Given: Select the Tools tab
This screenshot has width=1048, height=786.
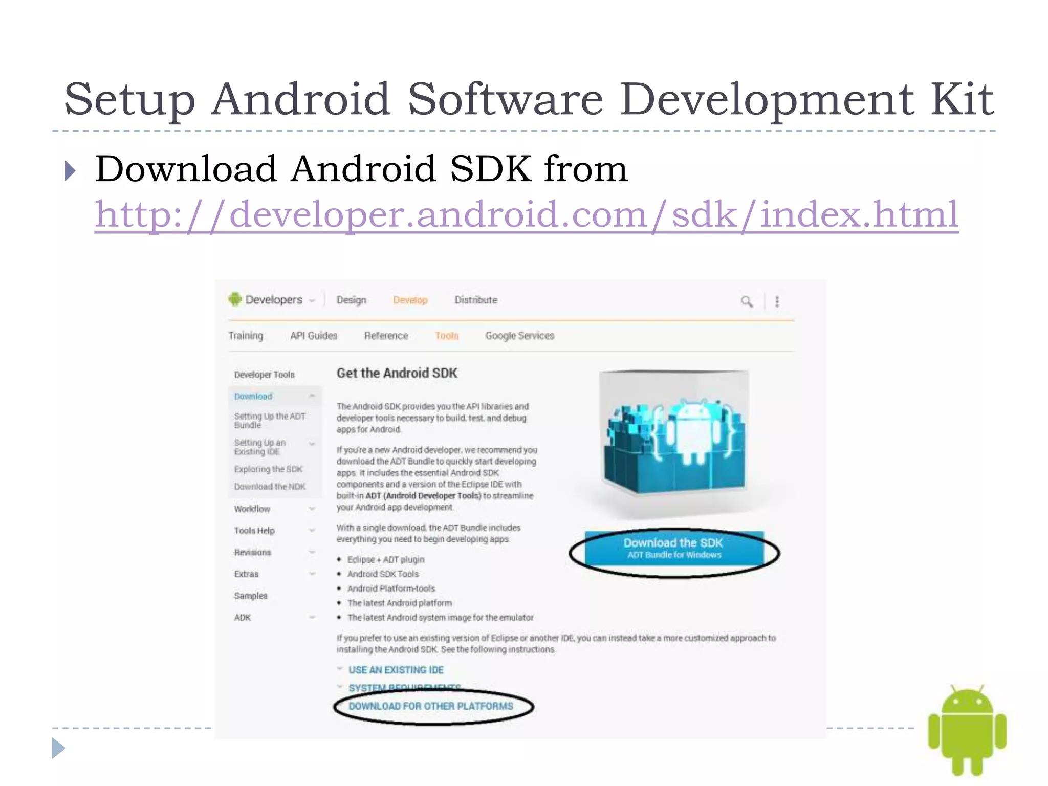Looking at the screenshot, I should click(447, 336).
